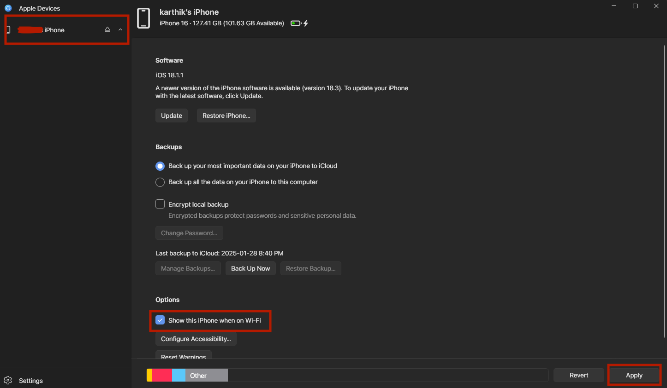Click the Manage Backups... button

188,268
